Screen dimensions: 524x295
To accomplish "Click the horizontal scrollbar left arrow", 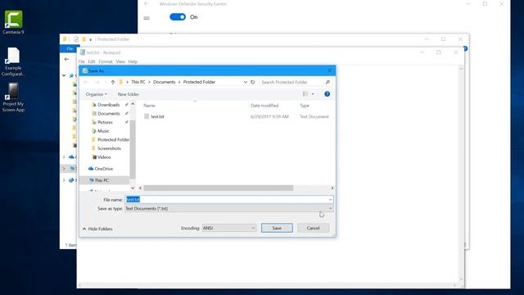I will 140,188.
